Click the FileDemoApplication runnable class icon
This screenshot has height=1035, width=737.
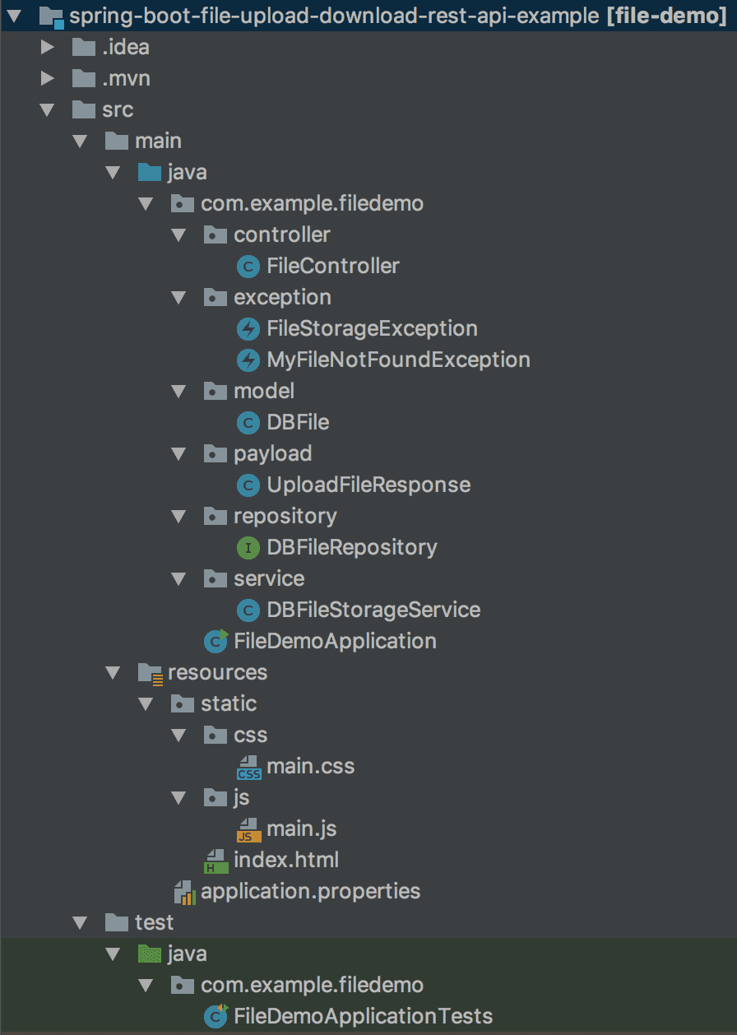tap(214, 641)
